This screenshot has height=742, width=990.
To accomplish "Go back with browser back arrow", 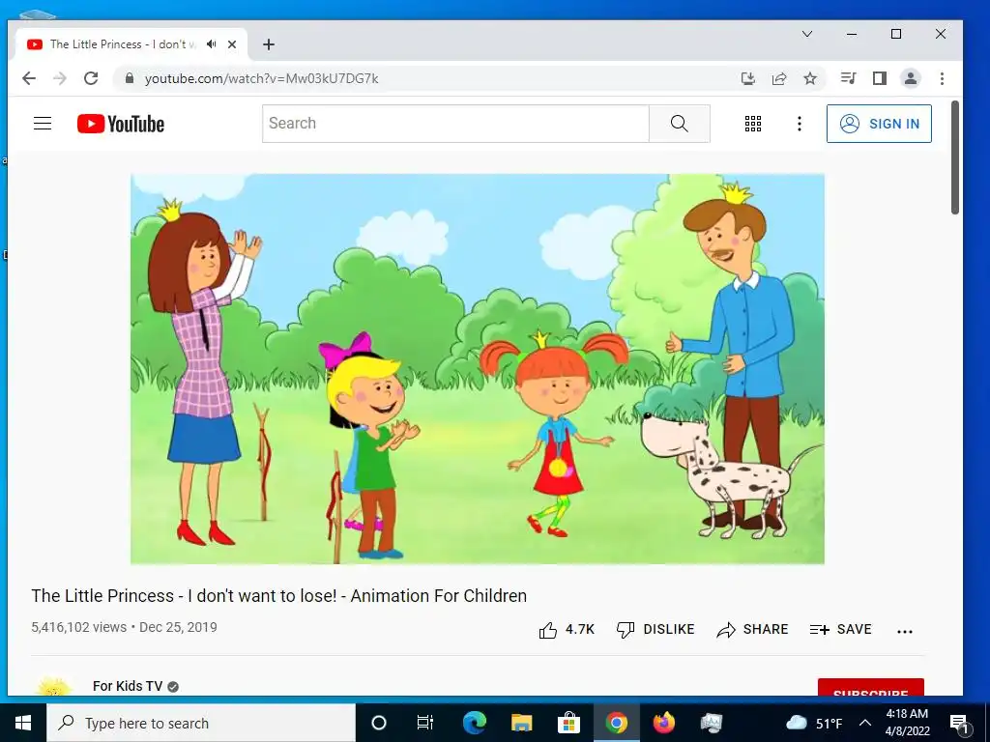I will click(x=29, y=78).
